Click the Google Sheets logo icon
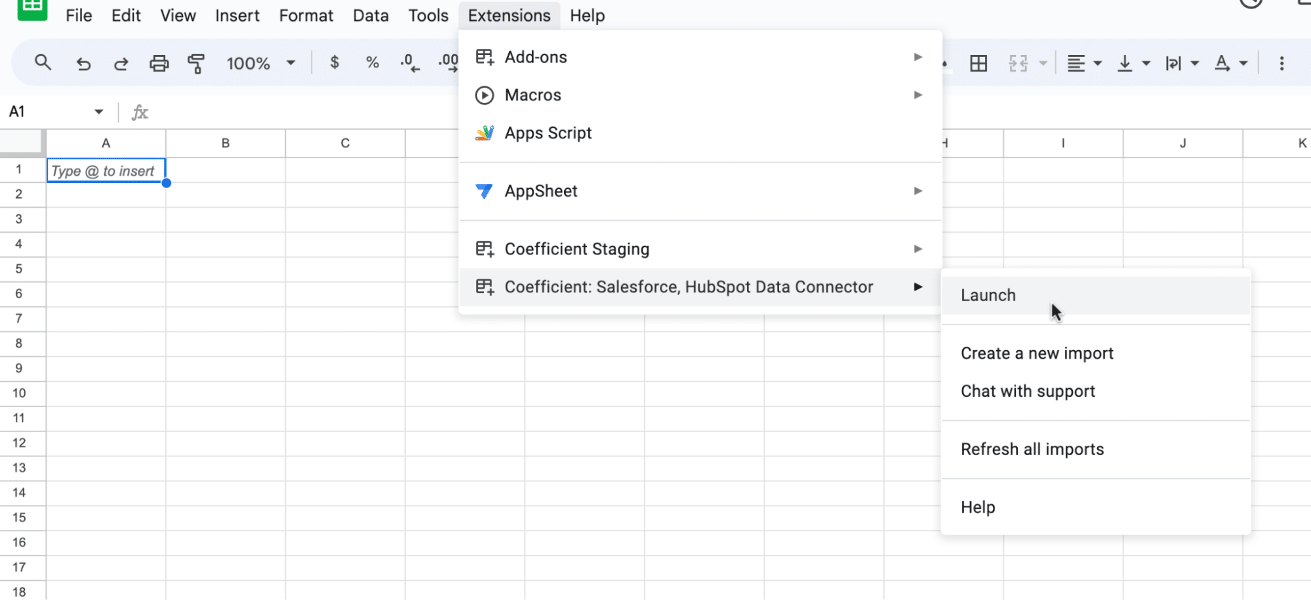Screen dimensions: 1311x600 pyautogui.click(x=32, y=10)
